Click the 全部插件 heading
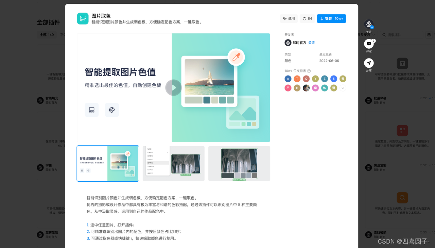 (49, 22)
